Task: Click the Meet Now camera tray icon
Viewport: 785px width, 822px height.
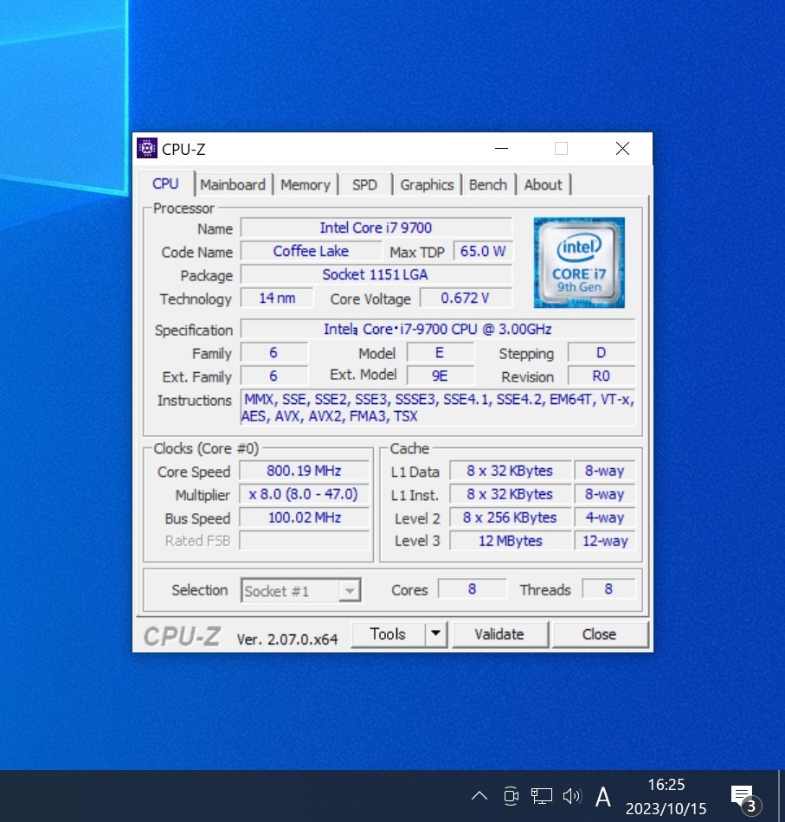Action: 511,796
